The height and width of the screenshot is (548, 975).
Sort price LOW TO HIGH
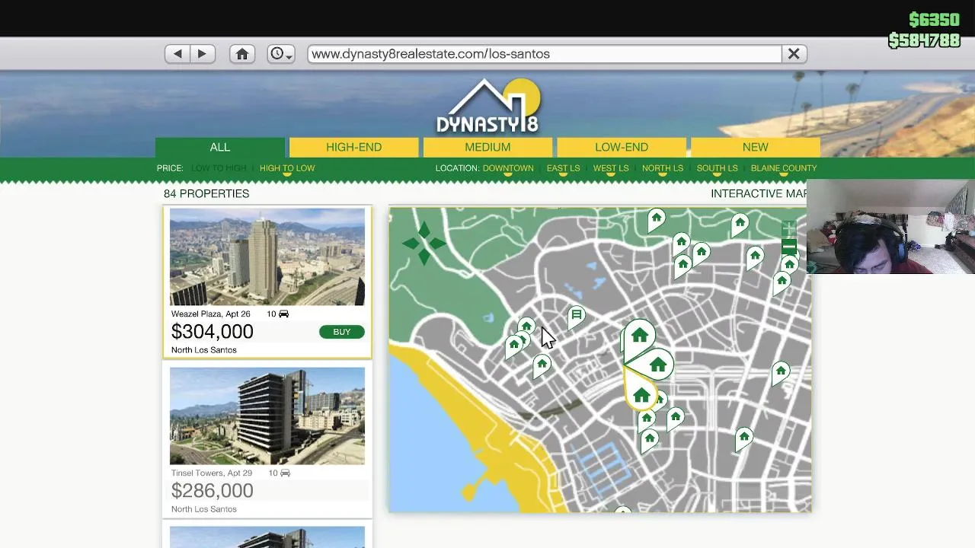click(x=219, y=168)
